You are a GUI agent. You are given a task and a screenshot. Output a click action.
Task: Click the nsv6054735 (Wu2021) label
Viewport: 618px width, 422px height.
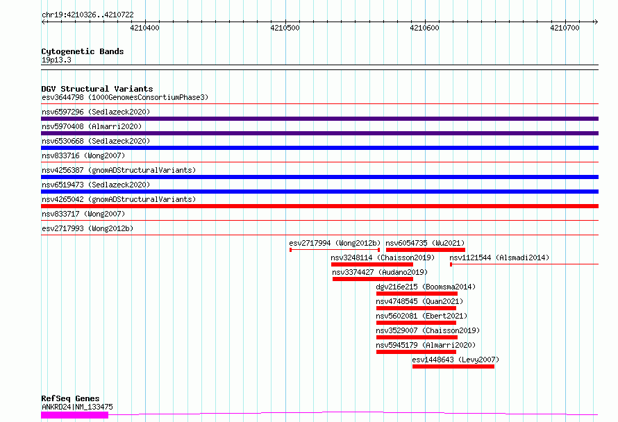pyautogui.click(x=425, y=243)
